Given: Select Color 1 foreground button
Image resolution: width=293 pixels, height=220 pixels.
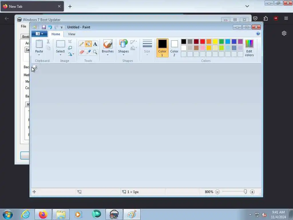Looking at the screenshot, I should click(x=162, y=48).
